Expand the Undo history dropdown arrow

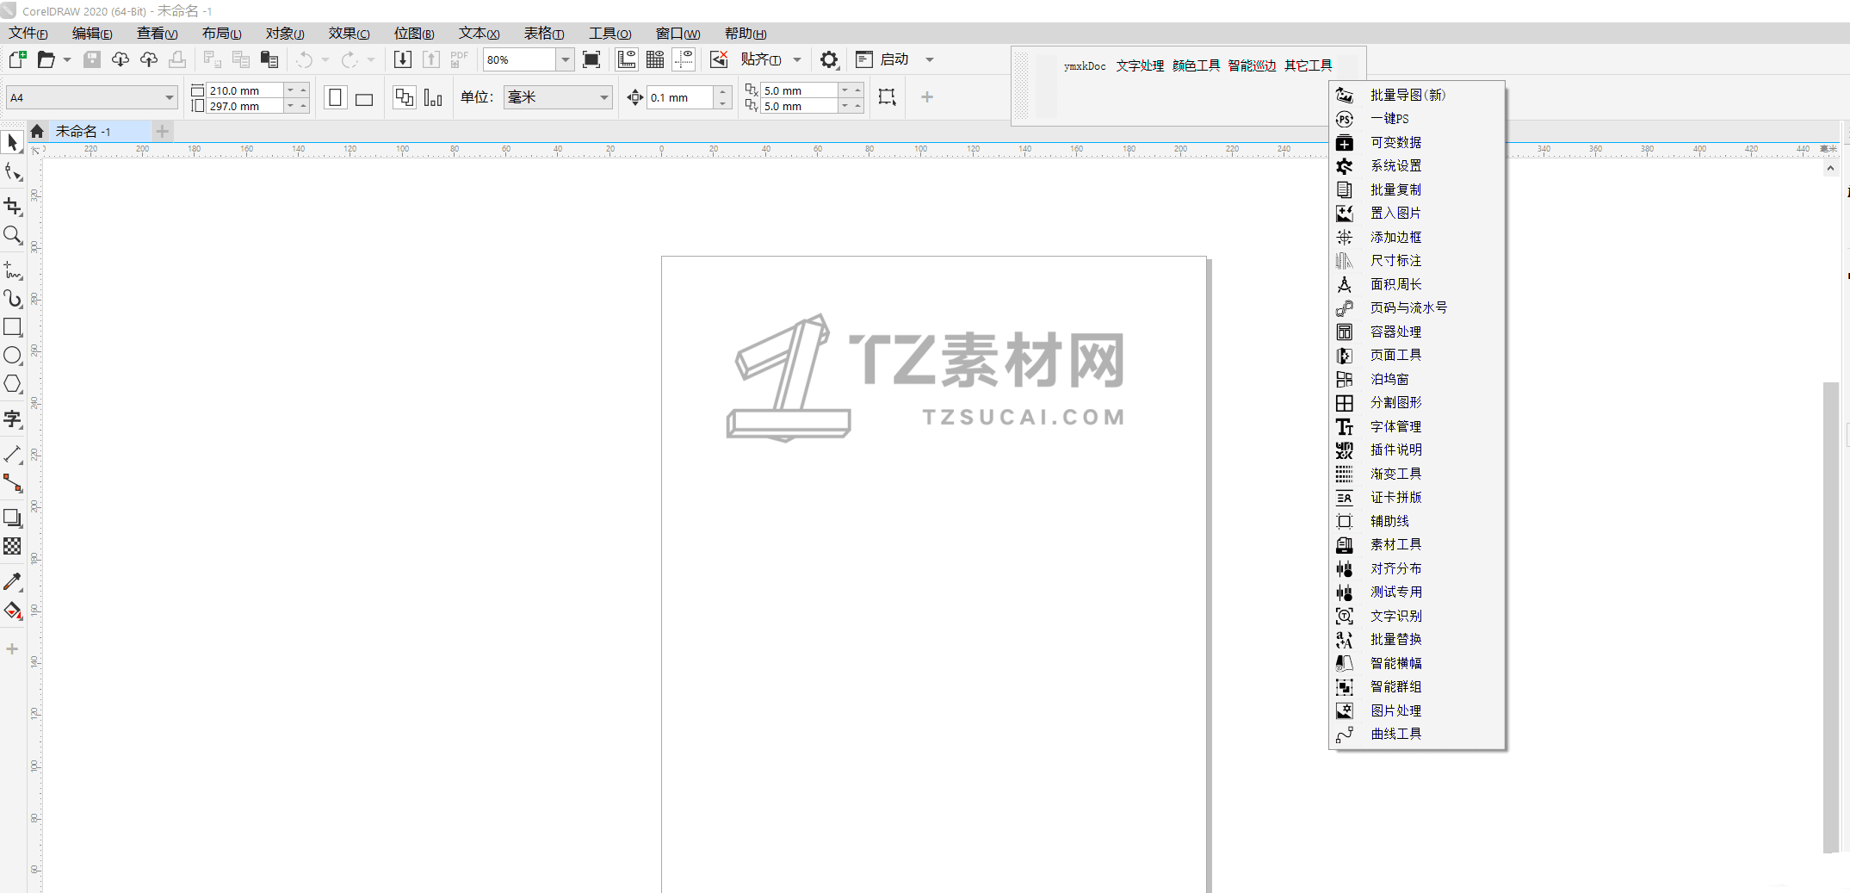pyautogui.click(x=325, y=59)
